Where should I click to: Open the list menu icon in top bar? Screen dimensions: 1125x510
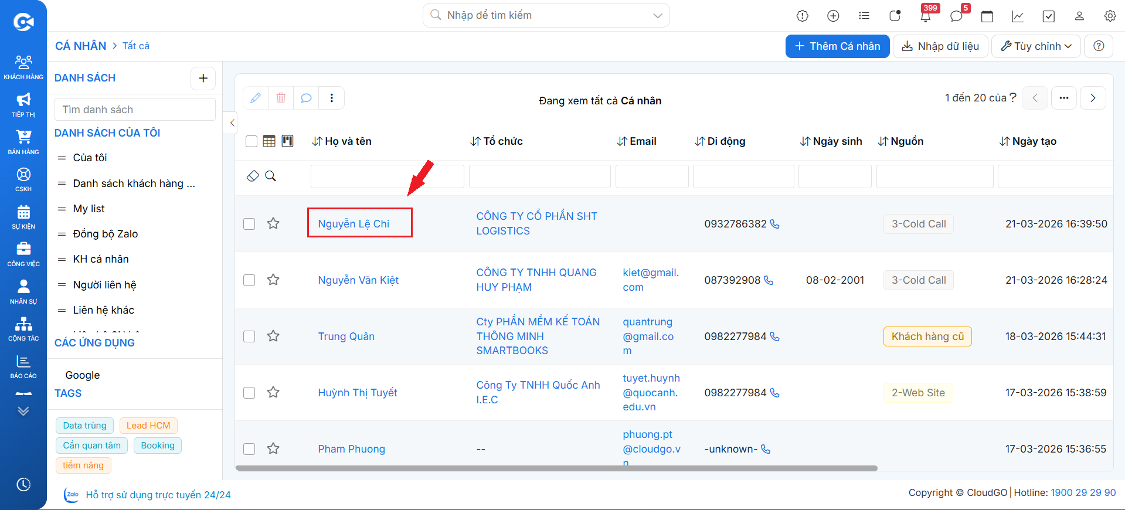pyautogui.click(x=864, y=16)
